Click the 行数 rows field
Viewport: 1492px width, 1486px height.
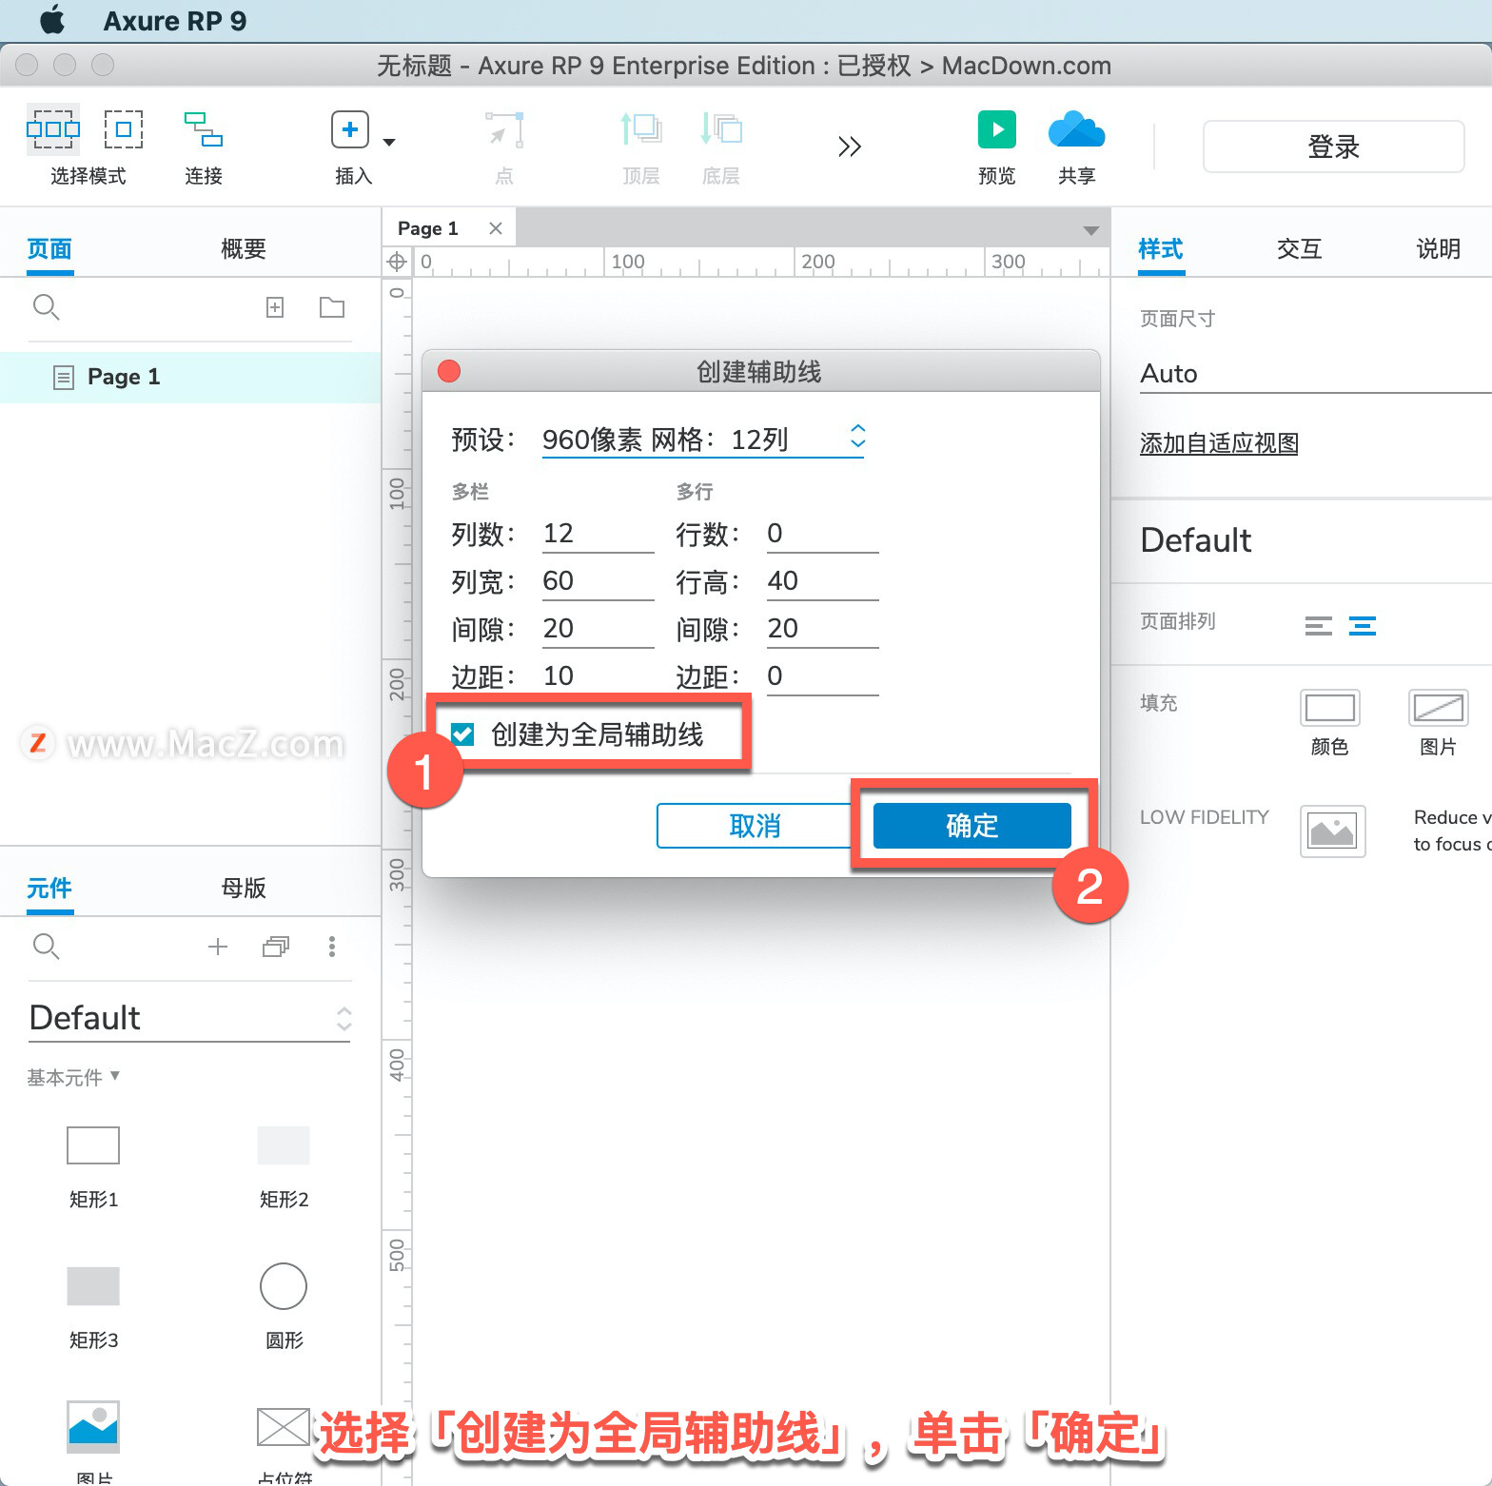(823, 533)
